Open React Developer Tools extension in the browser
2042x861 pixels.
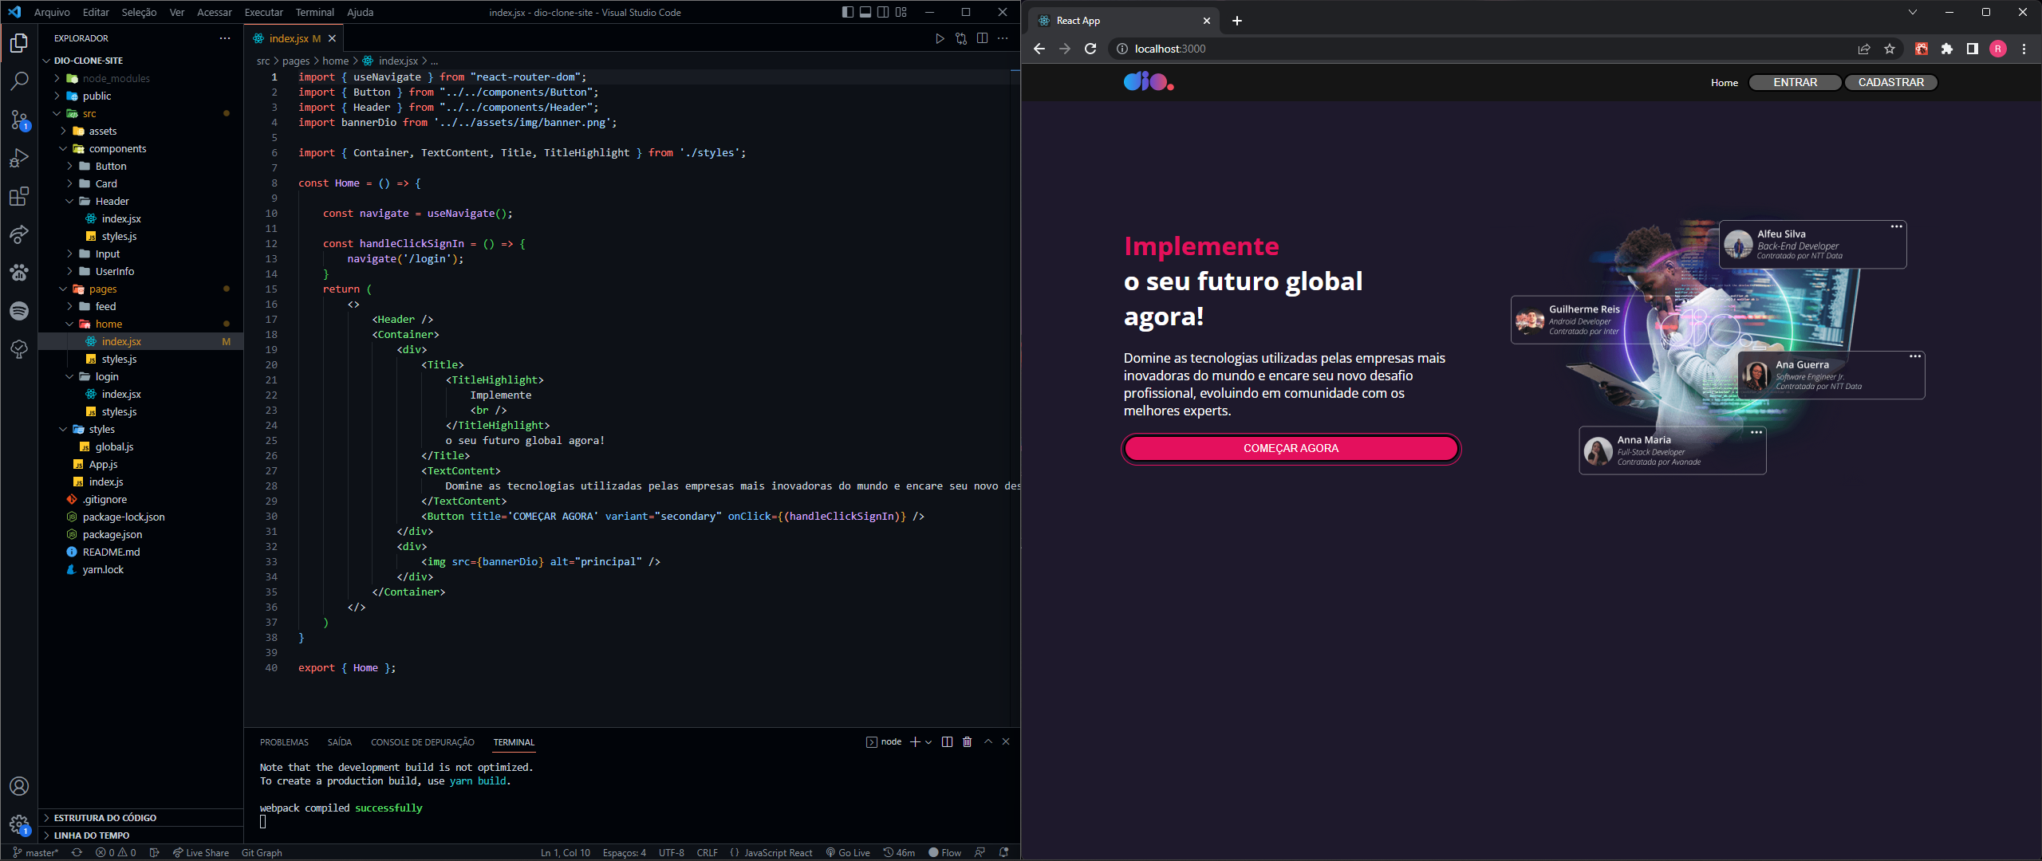1922,49
